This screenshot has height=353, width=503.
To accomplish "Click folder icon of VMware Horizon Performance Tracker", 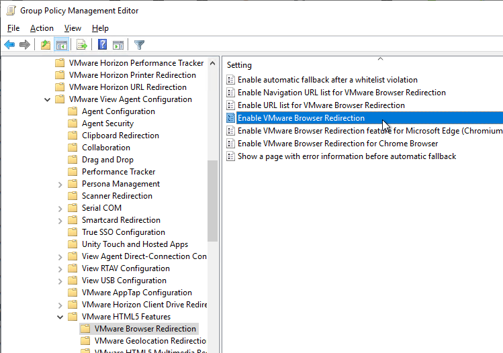I will [60, 63].
